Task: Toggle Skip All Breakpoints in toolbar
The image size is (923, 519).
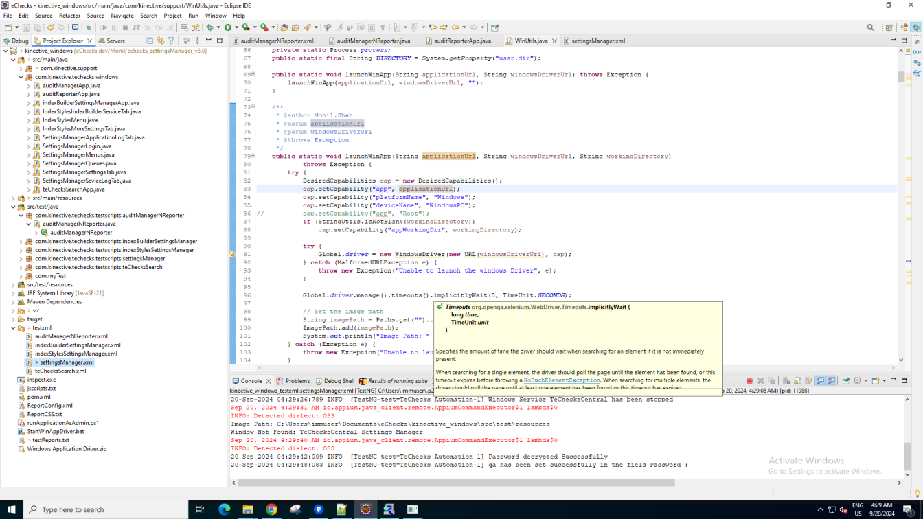Action: (x=89, y=27)
